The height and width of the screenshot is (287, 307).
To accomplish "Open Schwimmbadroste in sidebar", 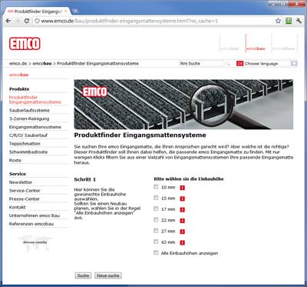I will [28, 152].
